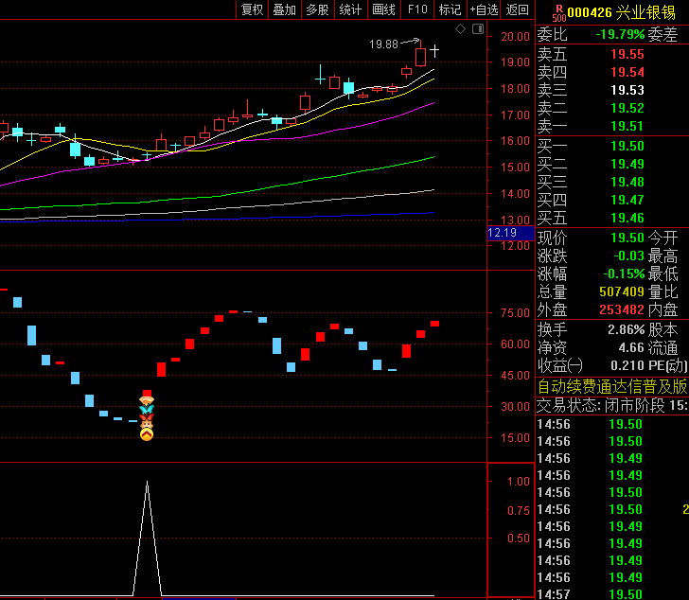
Task: Click the 75.00 label on the indicator axis
Action: pyautogui.click(x=516, y=313)
